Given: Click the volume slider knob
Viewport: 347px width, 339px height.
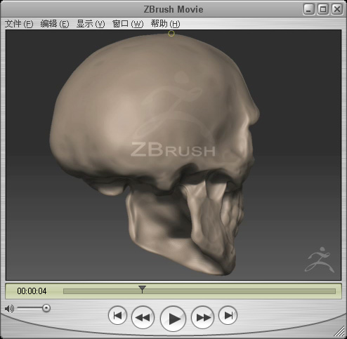Looking at the screenshot, I should (x=46, y=308).
